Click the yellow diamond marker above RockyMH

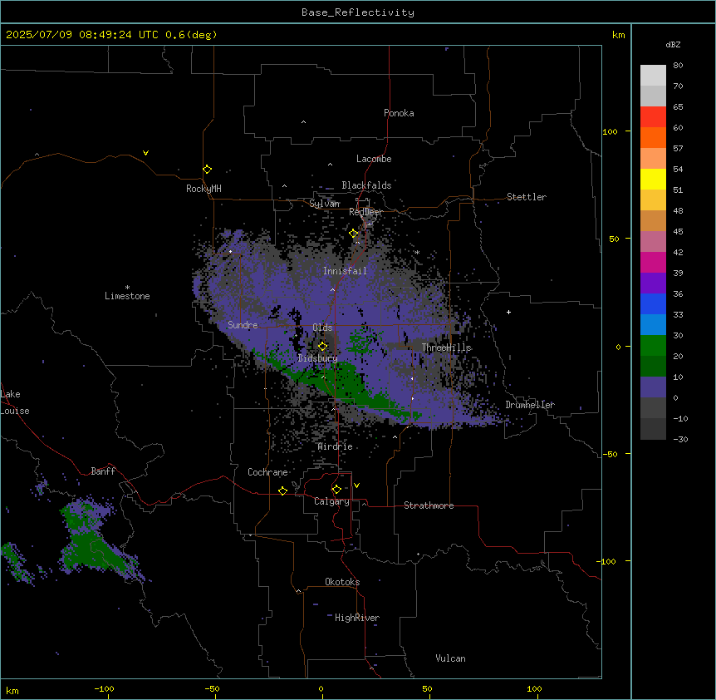pos(207,170)
